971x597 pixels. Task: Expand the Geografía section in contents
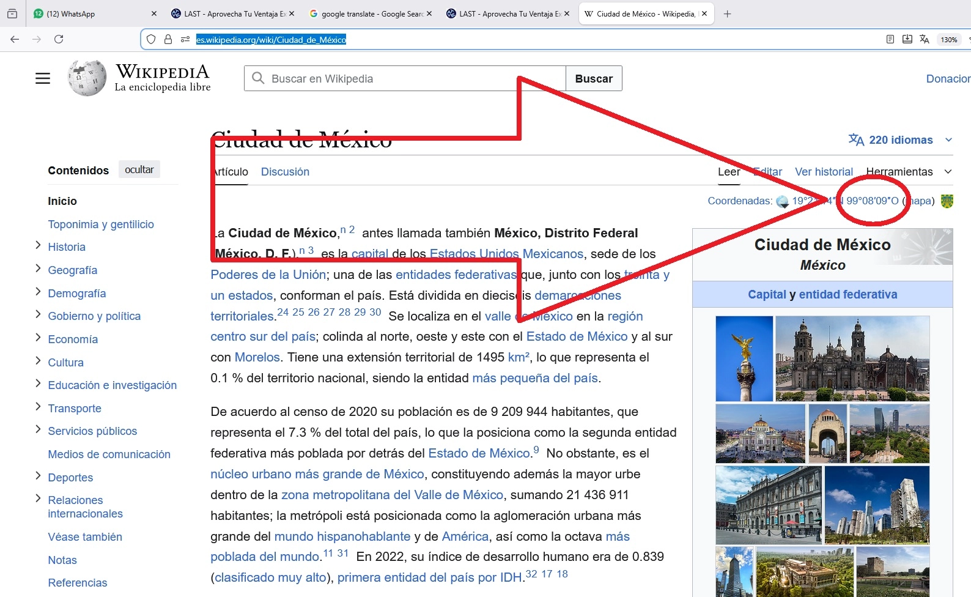[x=38, y=269]
